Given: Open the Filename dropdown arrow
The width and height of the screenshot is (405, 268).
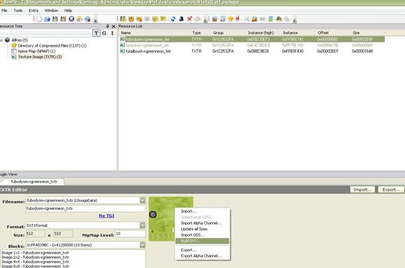Looking at the screenshot, I should [x=142, y=200].
